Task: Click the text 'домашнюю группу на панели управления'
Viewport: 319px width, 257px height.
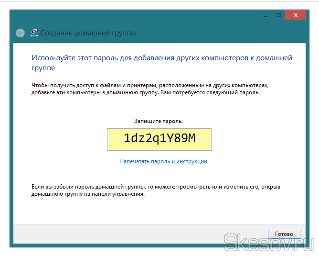Action: click(87, 195)
